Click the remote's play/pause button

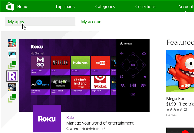[x=133, y=85]
